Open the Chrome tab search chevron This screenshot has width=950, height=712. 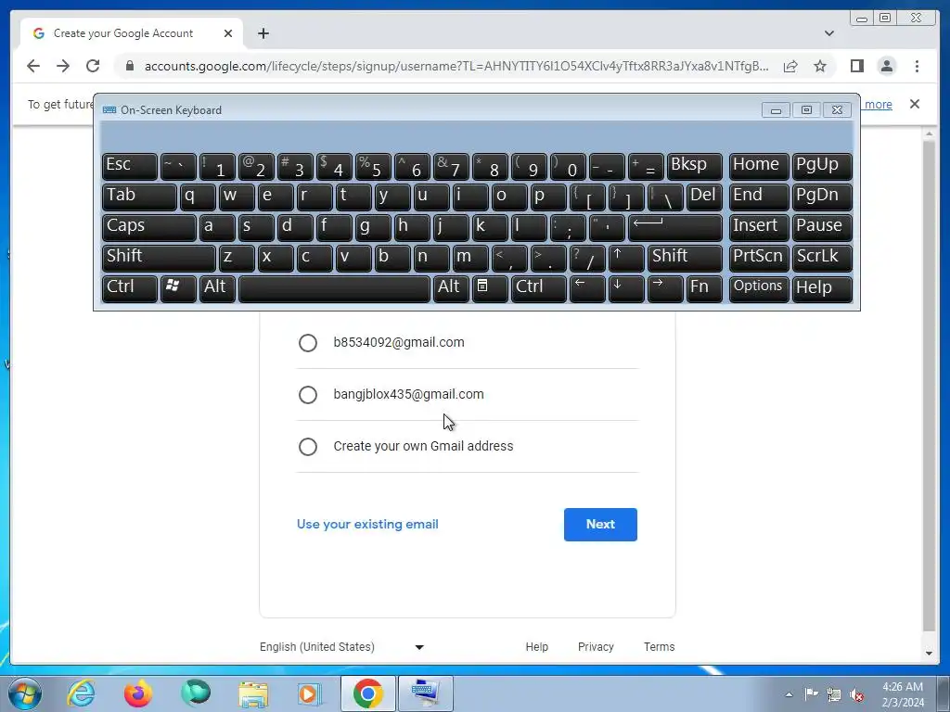click(x=828, y=33)
